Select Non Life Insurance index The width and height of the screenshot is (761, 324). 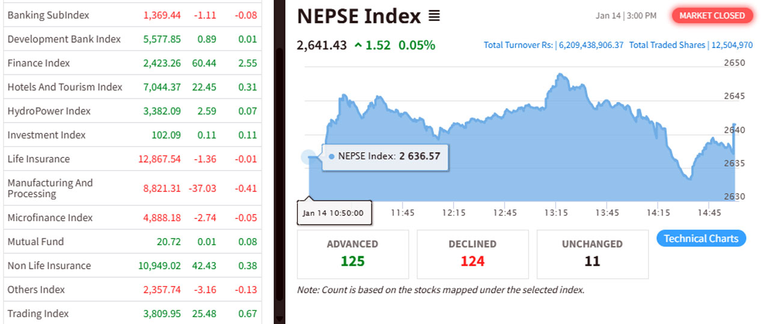(x=49, y=266)
